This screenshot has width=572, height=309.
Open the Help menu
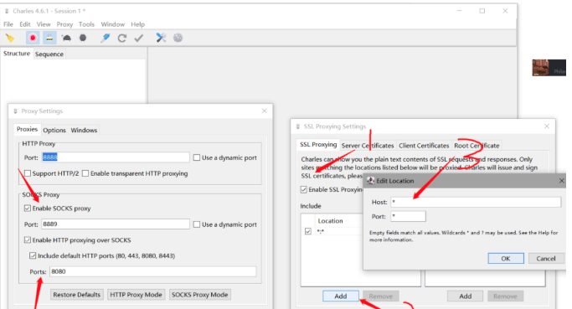tap(137, 24)
